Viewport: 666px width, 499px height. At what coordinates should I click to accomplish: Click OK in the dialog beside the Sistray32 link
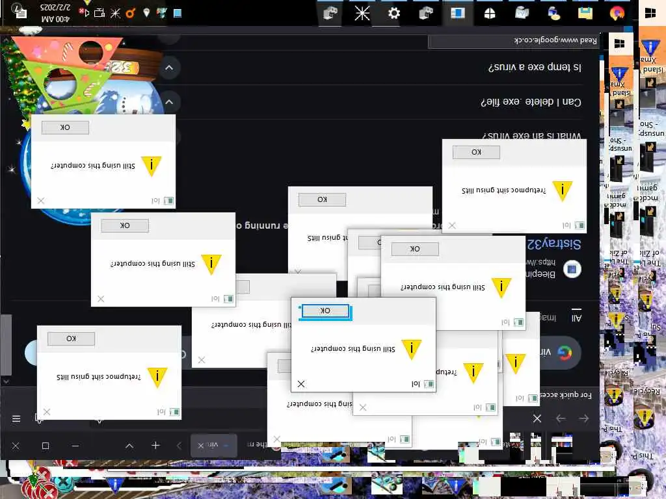(414, 249)
